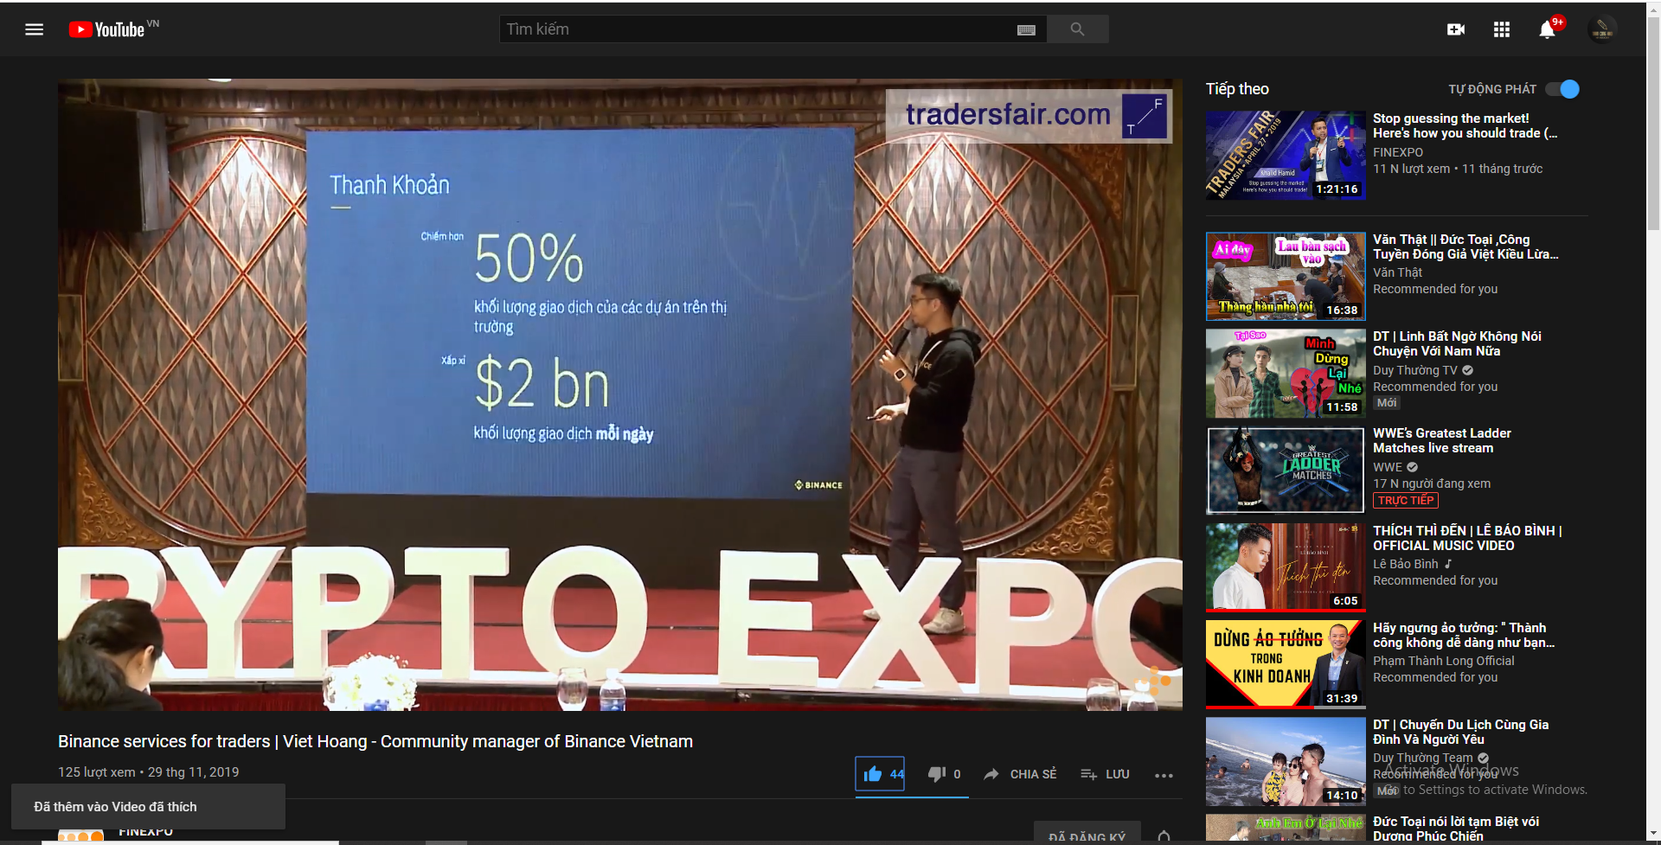Click the FINEXPO channel name in sidebar
This screenshot has height=845, width=1661.
(1398, 152)
